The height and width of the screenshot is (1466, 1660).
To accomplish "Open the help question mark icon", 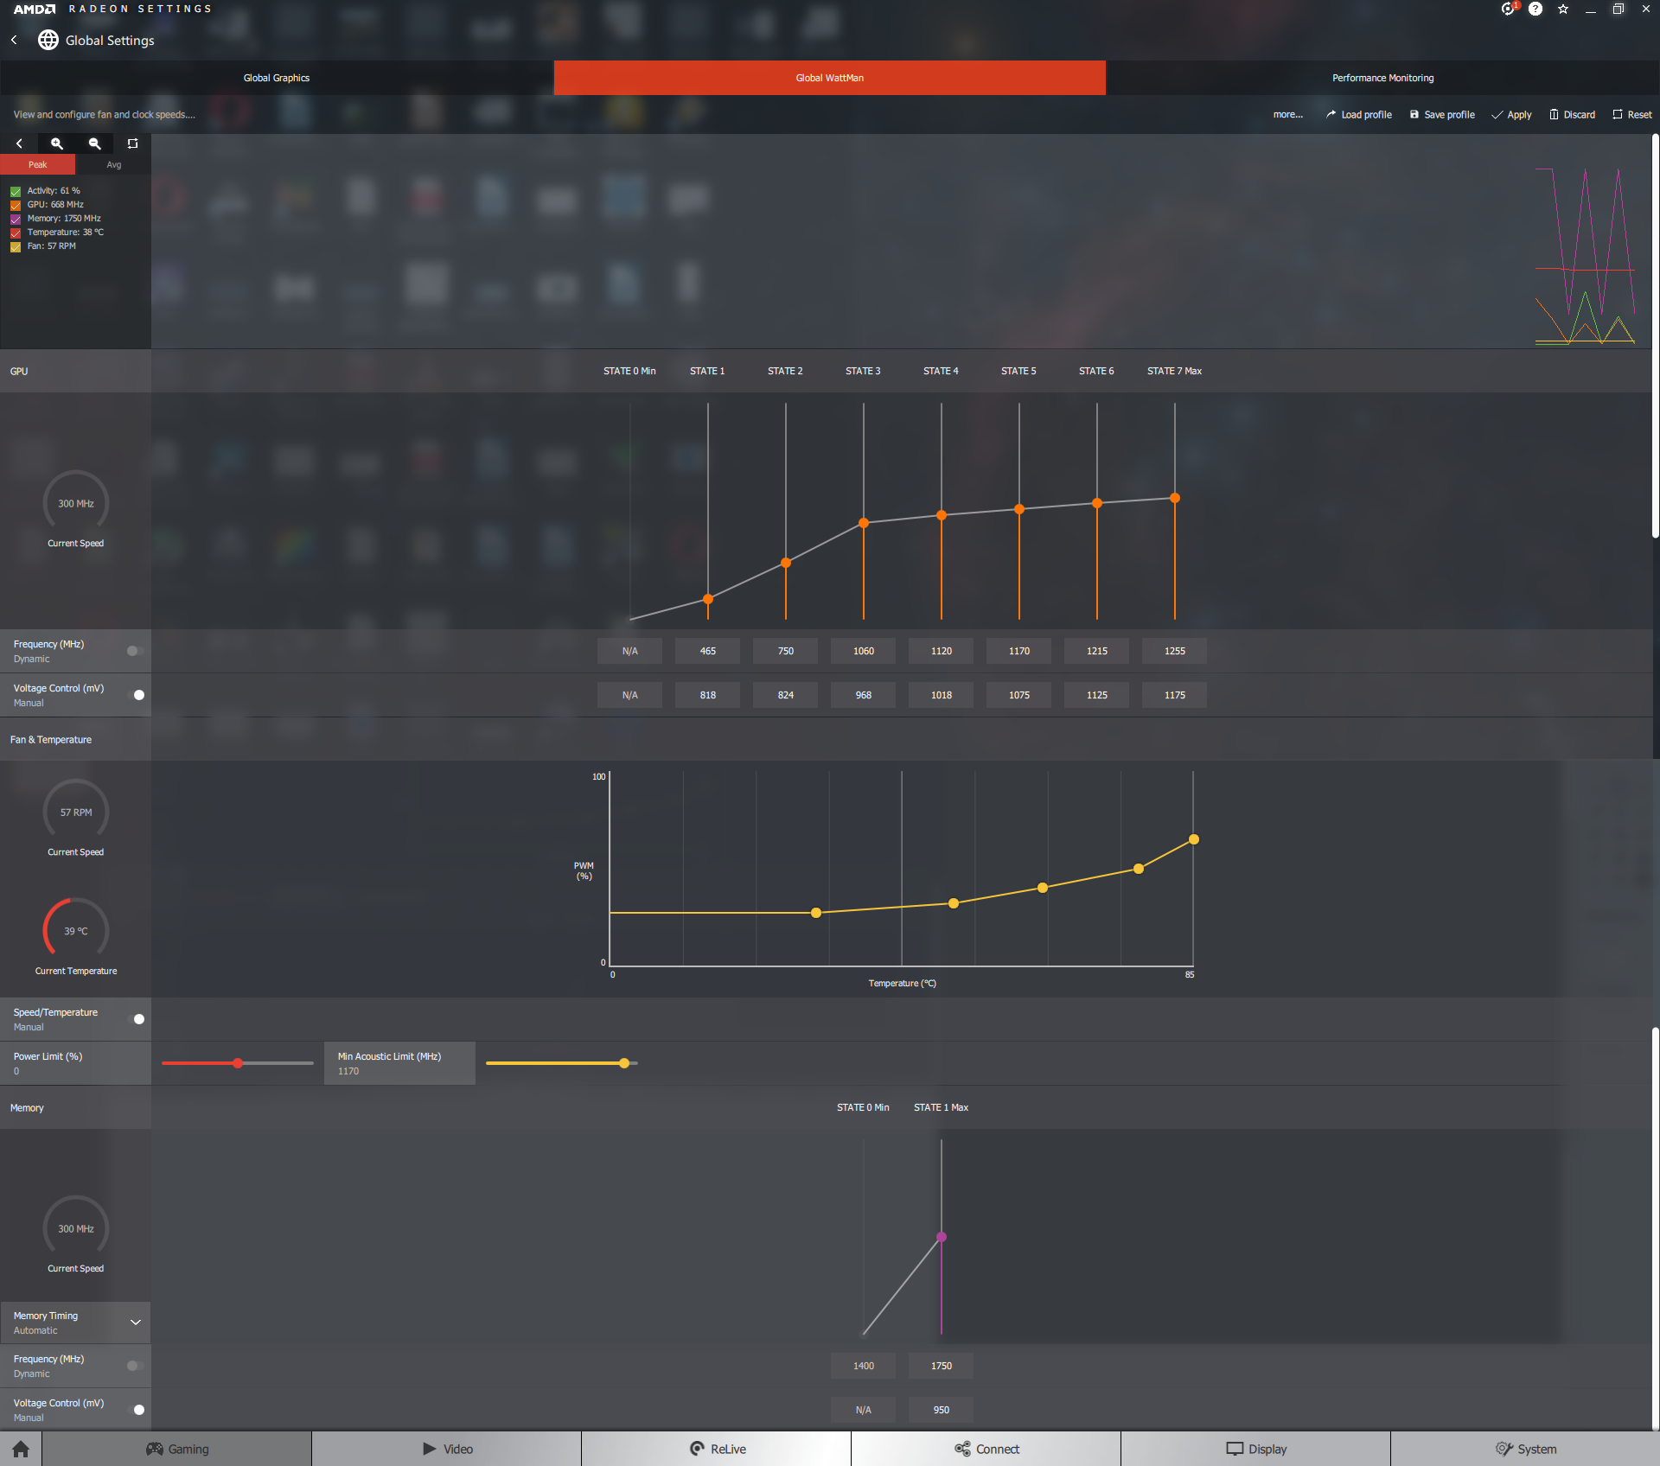I will [1535, 9].
